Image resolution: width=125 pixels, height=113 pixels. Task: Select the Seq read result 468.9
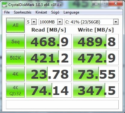coord(49,41)
